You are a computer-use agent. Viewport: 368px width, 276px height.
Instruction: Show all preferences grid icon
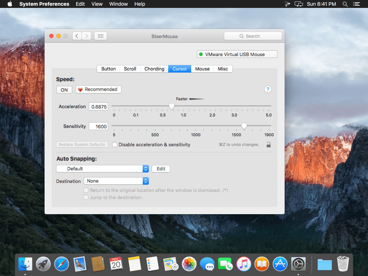point(101,36)
